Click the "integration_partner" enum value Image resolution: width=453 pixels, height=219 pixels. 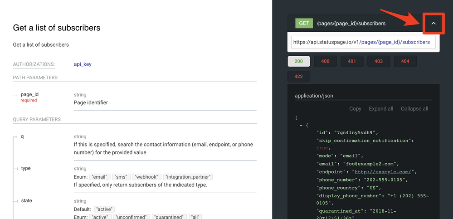[188, 177]
